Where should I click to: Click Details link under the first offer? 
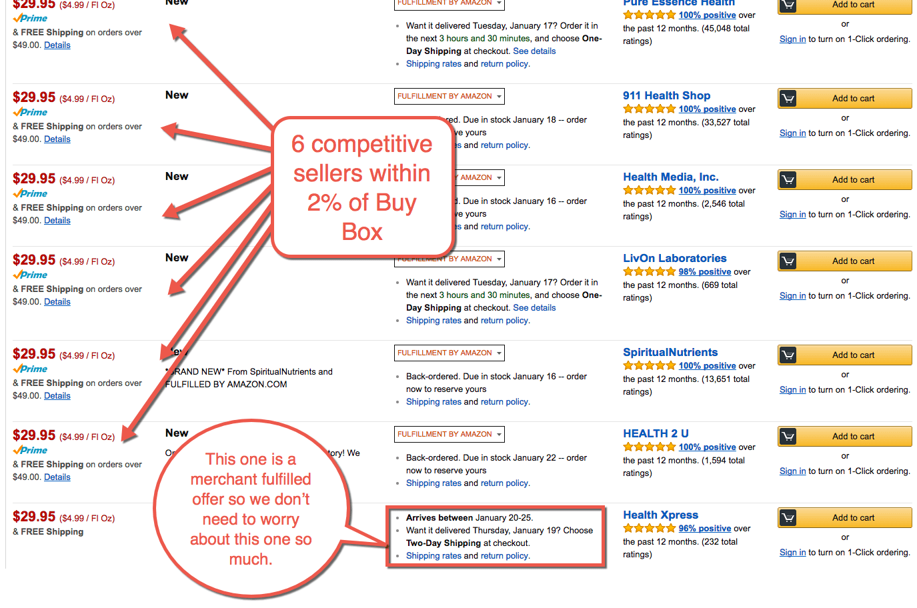click(x=57, y=45)
